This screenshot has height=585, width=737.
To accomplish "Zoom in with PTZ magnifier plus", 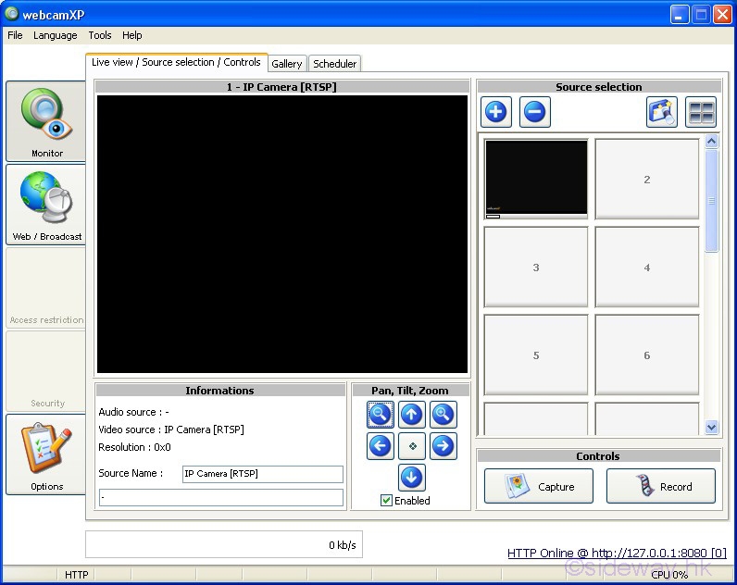I will click(443, 415).
